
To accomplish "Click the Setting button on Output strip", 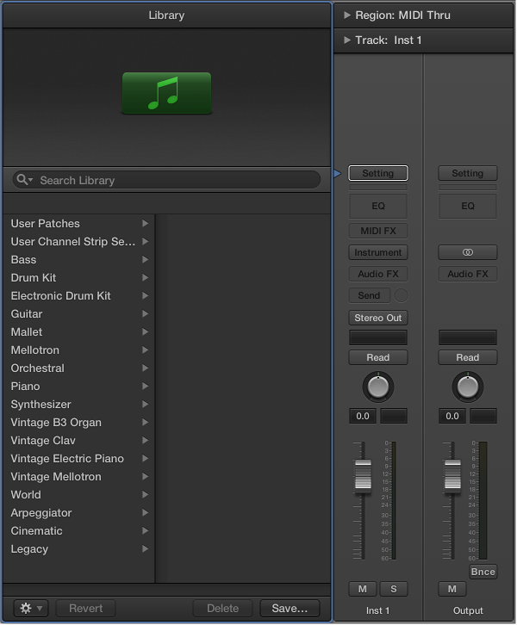I will tap(468, 173).
